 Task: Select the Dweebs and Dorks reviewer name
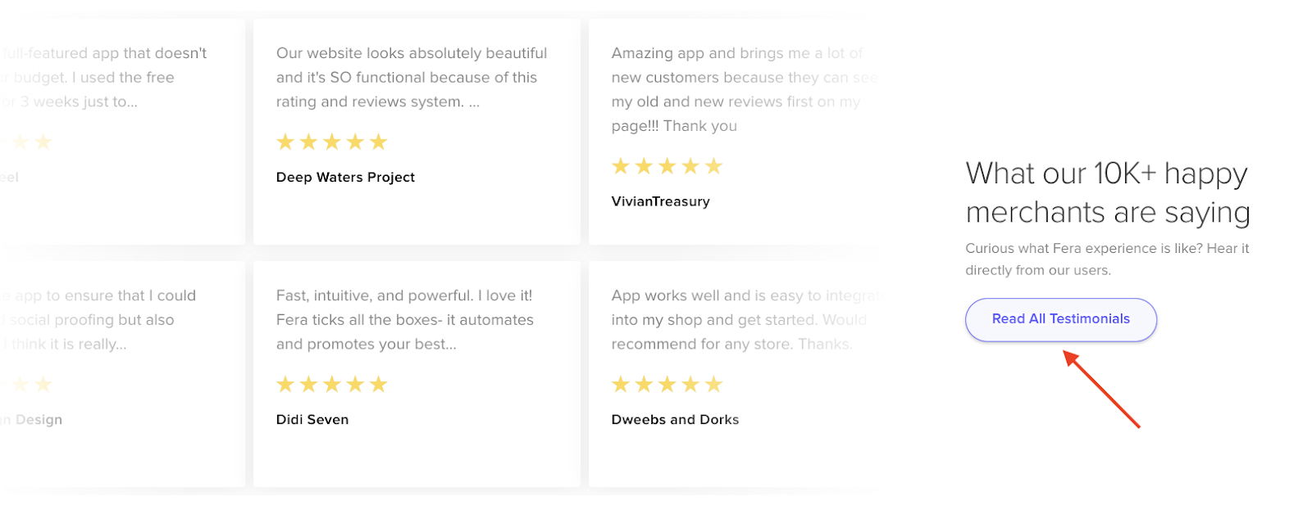675,419
